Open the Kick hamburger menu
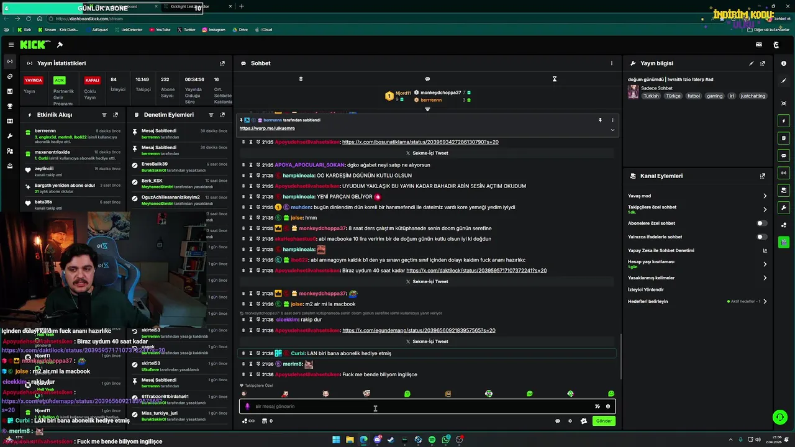Viewport: 795px width, 447px height. tap(11, 45)
